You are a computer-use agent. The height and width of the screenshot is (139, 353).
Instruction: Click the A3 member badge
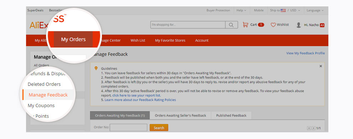(x=322, y=25)
